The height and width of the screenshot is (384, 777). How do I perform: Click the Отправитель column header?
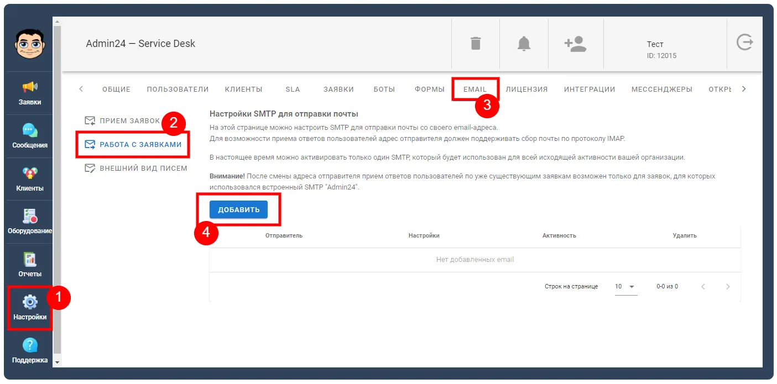pyautogui.click(x=284, y=235)
